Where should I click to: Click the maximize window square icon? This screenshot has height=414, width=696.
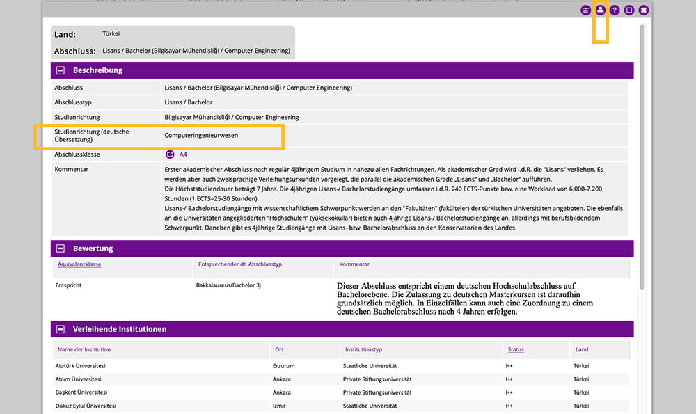tap(629, 10)
